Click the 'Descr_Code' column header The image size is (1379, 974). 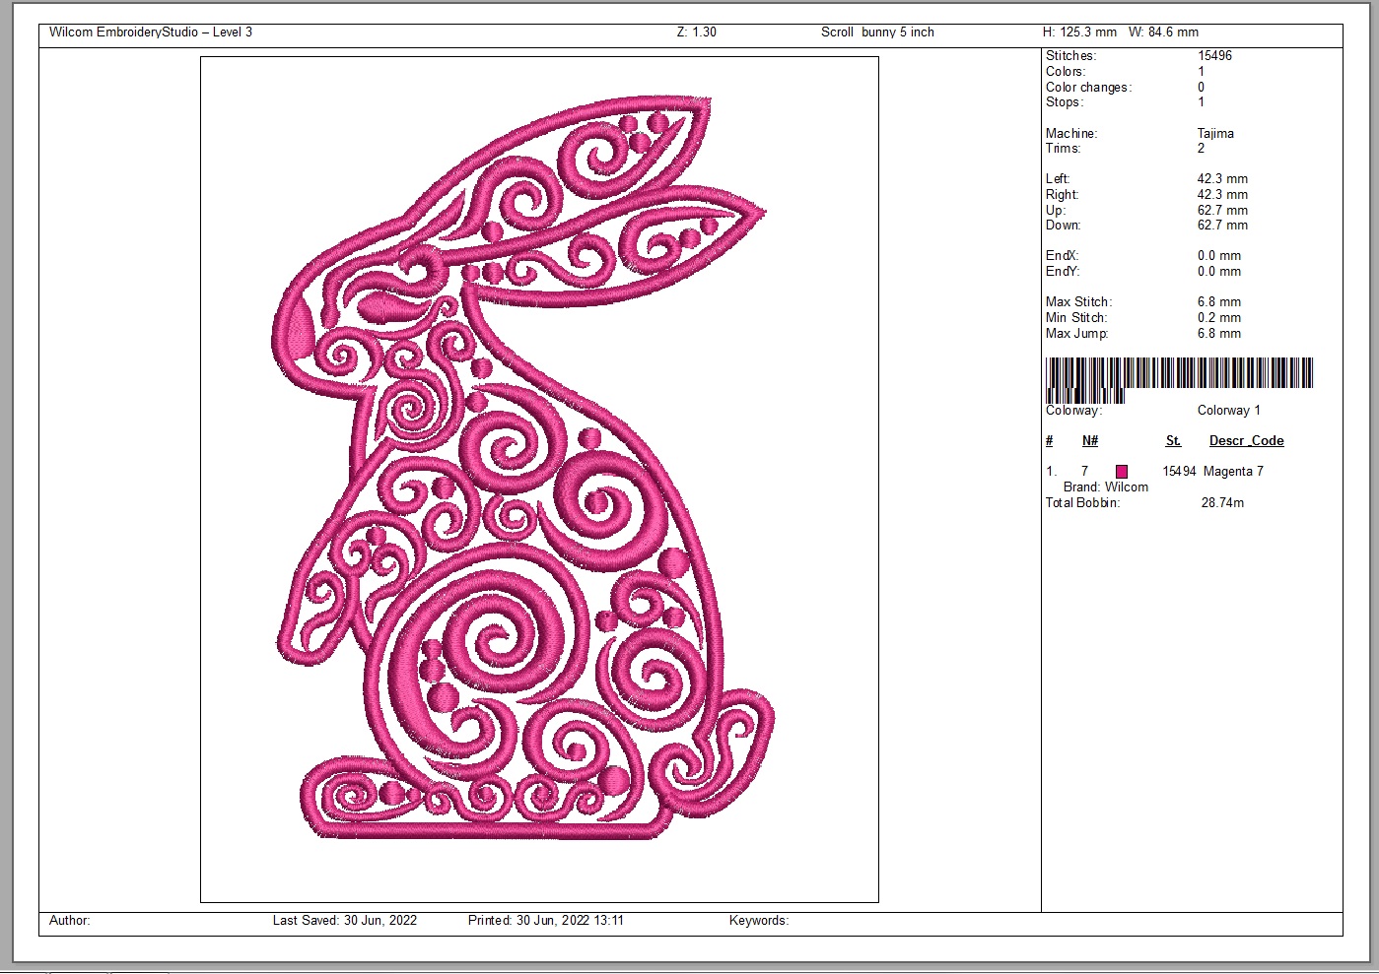point(1246,441)
